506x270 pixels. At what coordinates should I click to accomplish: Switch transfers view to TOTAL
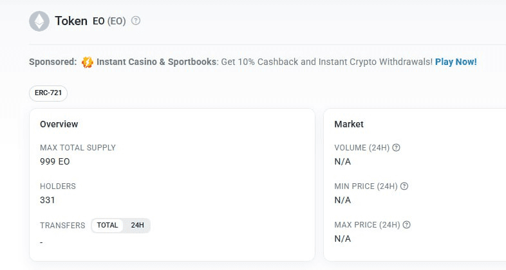[108, 225]
